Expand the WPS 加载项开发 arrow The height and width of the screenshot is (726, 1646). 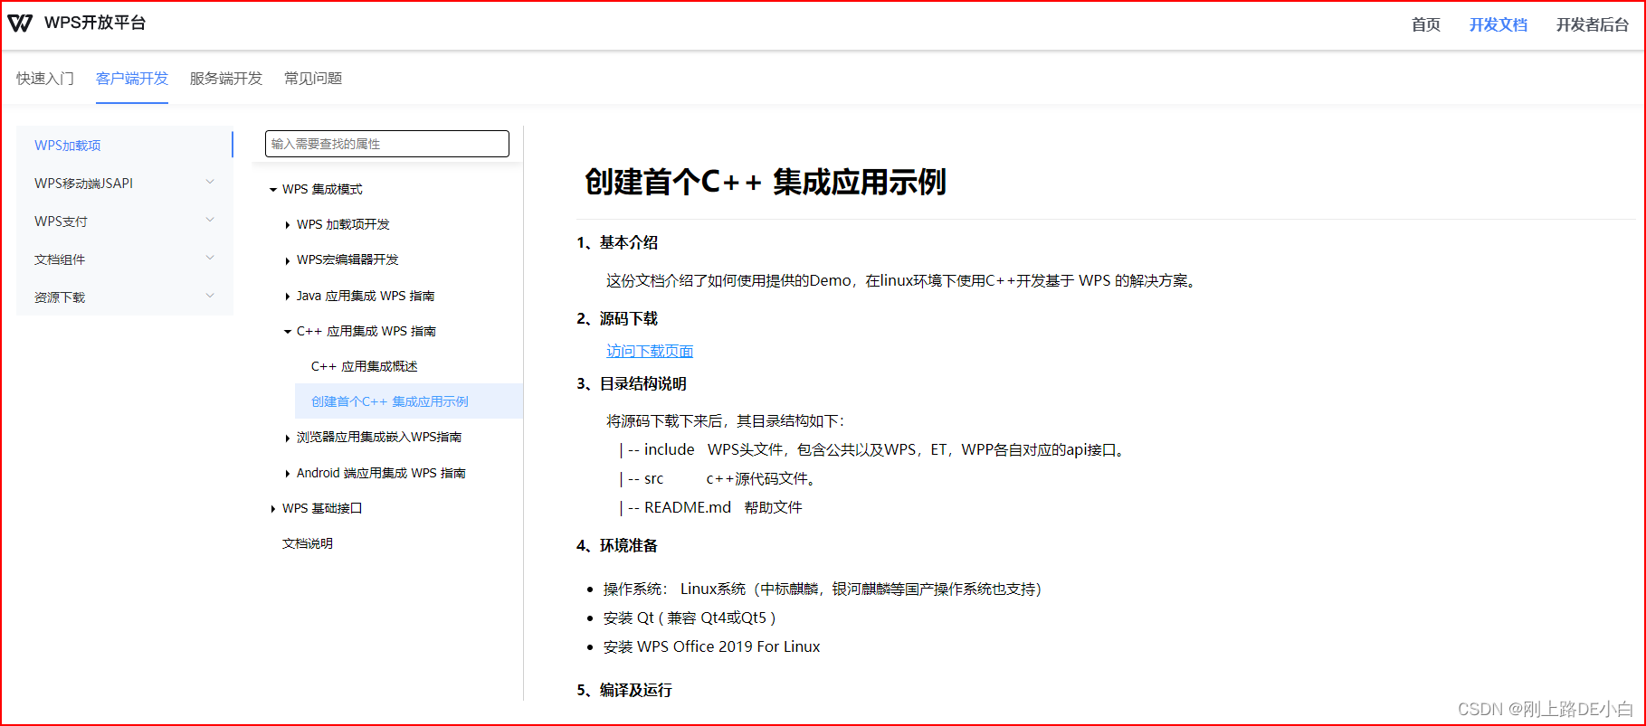click(x=288, y=225)
